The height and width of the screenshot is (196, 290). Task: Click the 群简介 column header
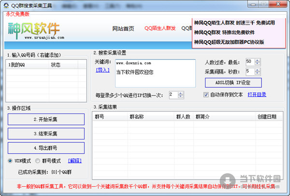point(224,117)
